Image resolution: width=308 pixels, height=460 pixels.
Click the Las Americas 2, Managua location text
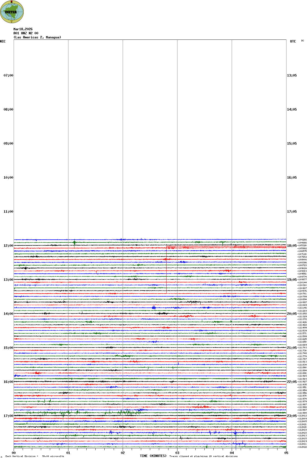[x=37, y=37]
